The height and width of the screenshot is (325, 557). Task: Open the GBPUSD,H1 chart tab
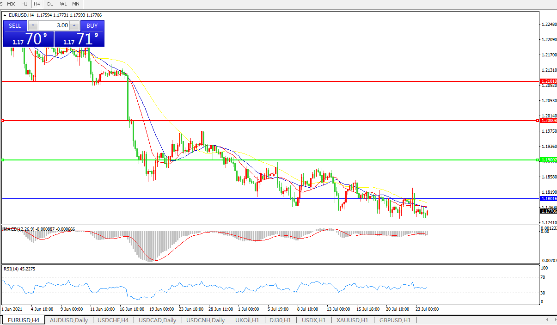[x=395, y=320]
